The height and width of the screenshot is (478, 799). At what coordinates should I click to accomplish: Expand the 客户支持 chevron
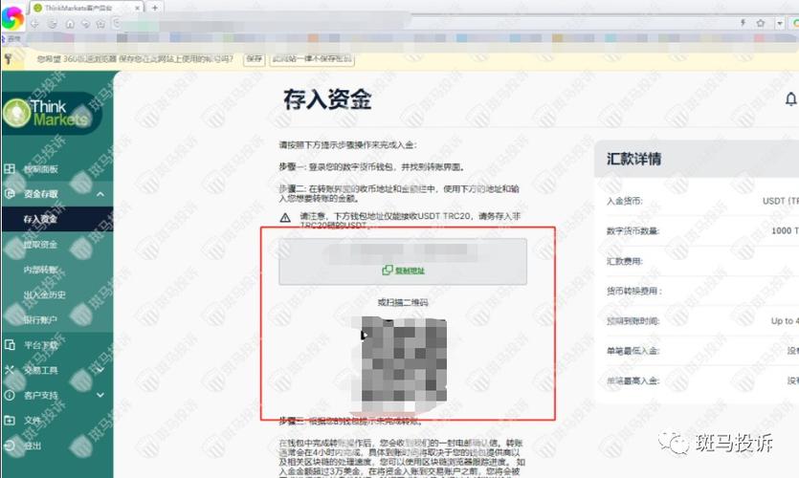click(100, 395)
